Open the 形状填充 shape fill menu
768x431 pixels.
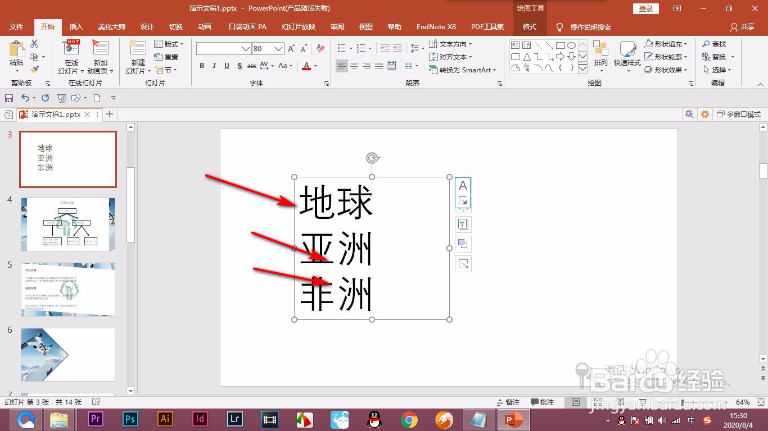pos(667,44)
